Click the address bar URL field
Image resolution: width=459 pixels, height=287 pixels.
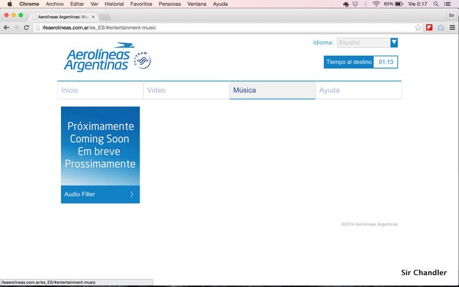227,28
